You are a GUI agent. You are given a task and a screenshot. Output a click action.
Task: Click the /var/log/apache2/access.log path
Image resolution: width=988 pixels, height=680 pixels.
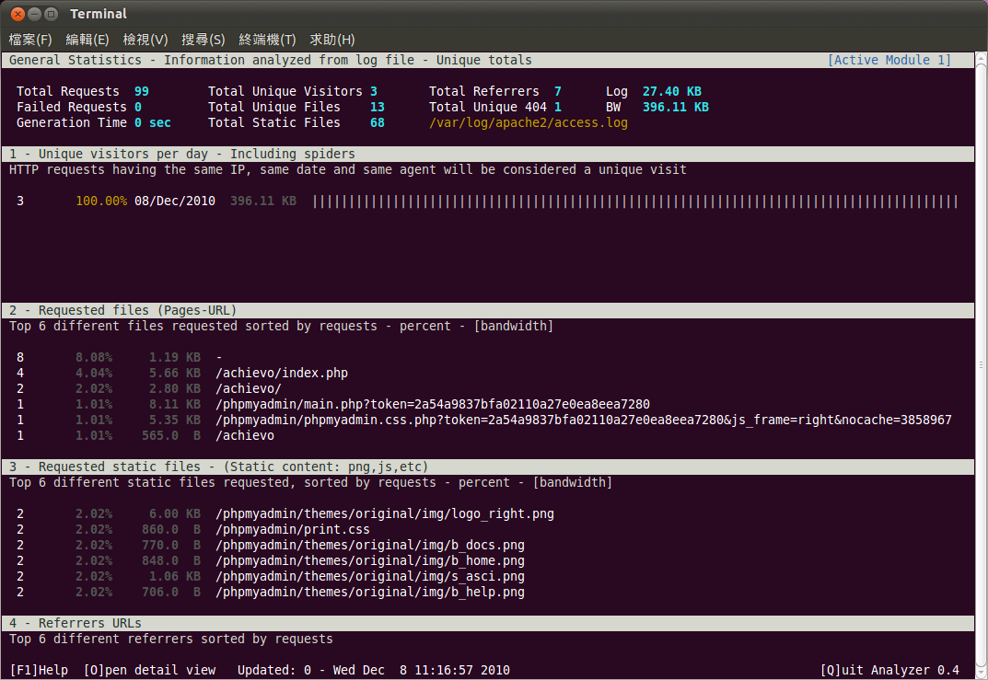(x=528, y=122)
